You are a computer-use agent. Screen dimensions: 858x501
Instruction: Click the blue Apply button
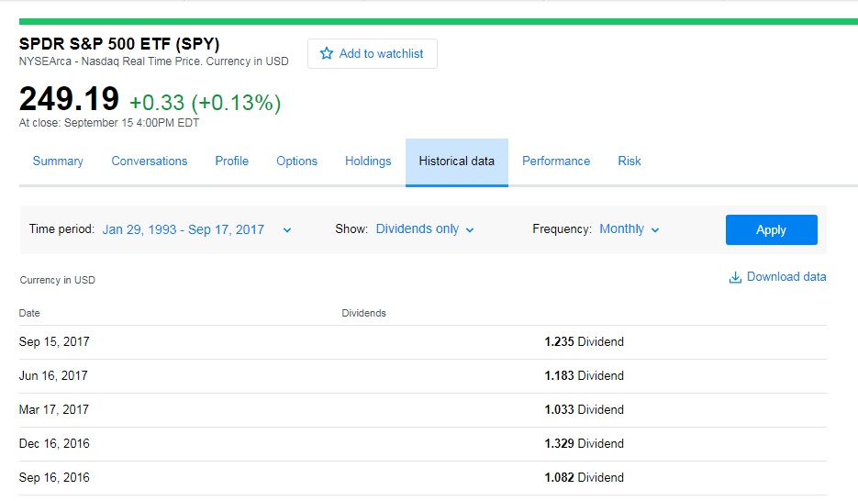pos(772,229)
